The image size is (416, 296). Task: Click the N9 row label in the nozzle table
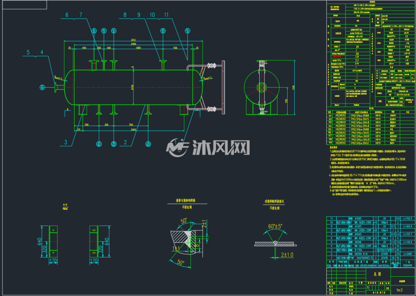pyautogui.click(x=330, y=143)
